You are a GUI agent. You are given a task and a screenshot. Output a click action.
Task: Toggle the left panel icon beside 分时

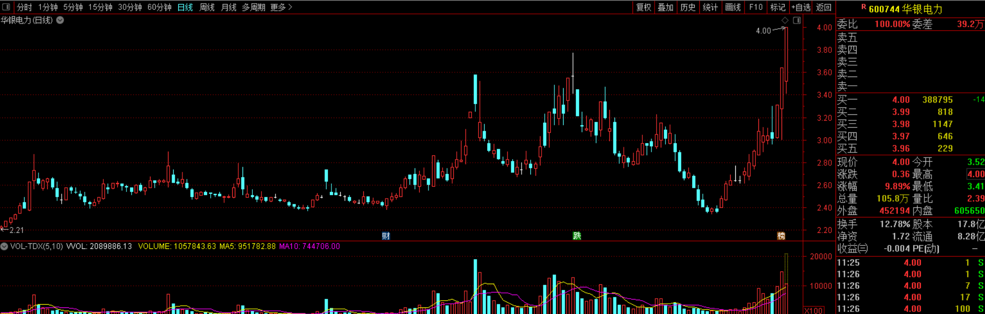[x=6, y=7]
